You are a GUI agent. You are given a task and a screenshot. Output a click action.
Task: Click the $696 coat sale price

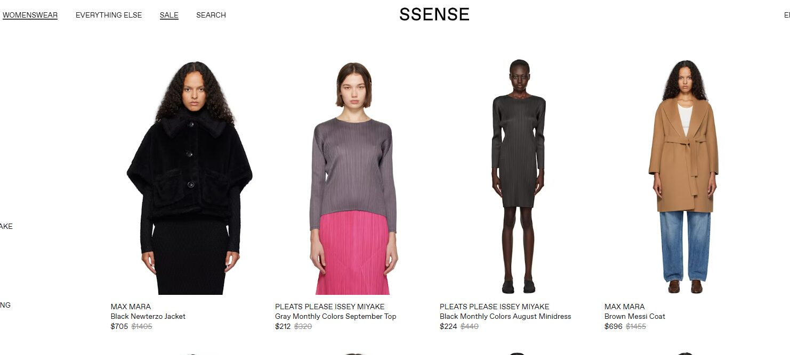click(x=614, y=326)
